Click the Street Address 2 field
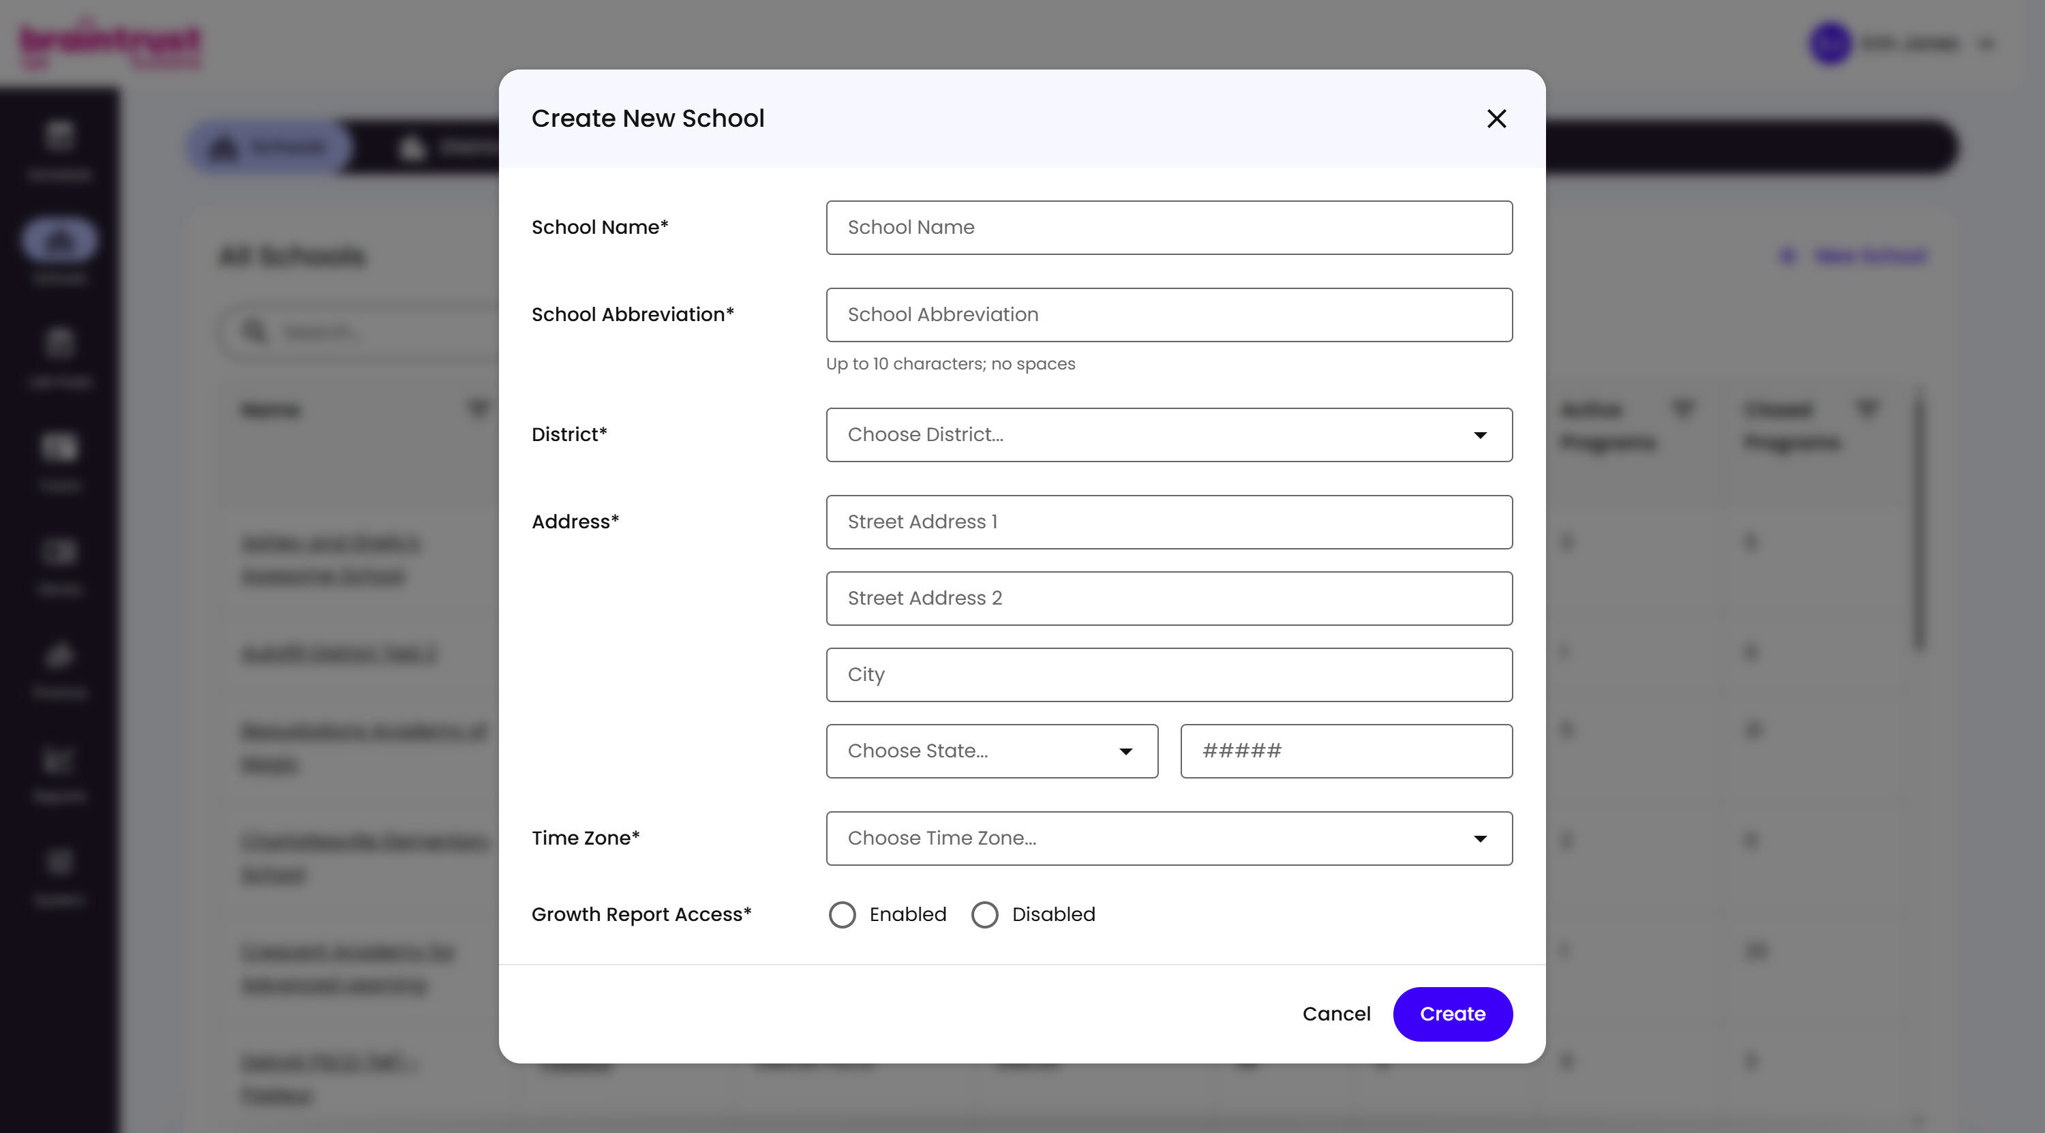 coord(1169,599)
